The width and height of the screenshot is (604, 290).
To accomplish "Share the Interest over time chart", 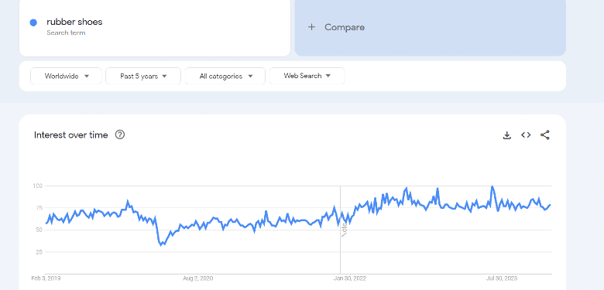I will point(544,135).
